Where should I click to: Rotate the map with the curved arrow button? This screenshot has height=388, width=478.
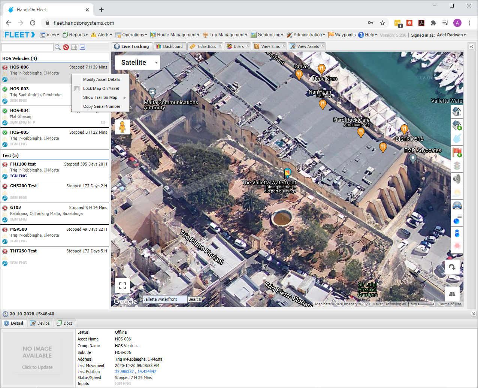tap(452, 267)
